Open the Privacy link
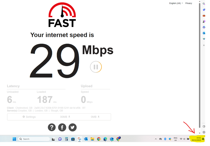This screenshot has width=210, height=146. point(188,3)
